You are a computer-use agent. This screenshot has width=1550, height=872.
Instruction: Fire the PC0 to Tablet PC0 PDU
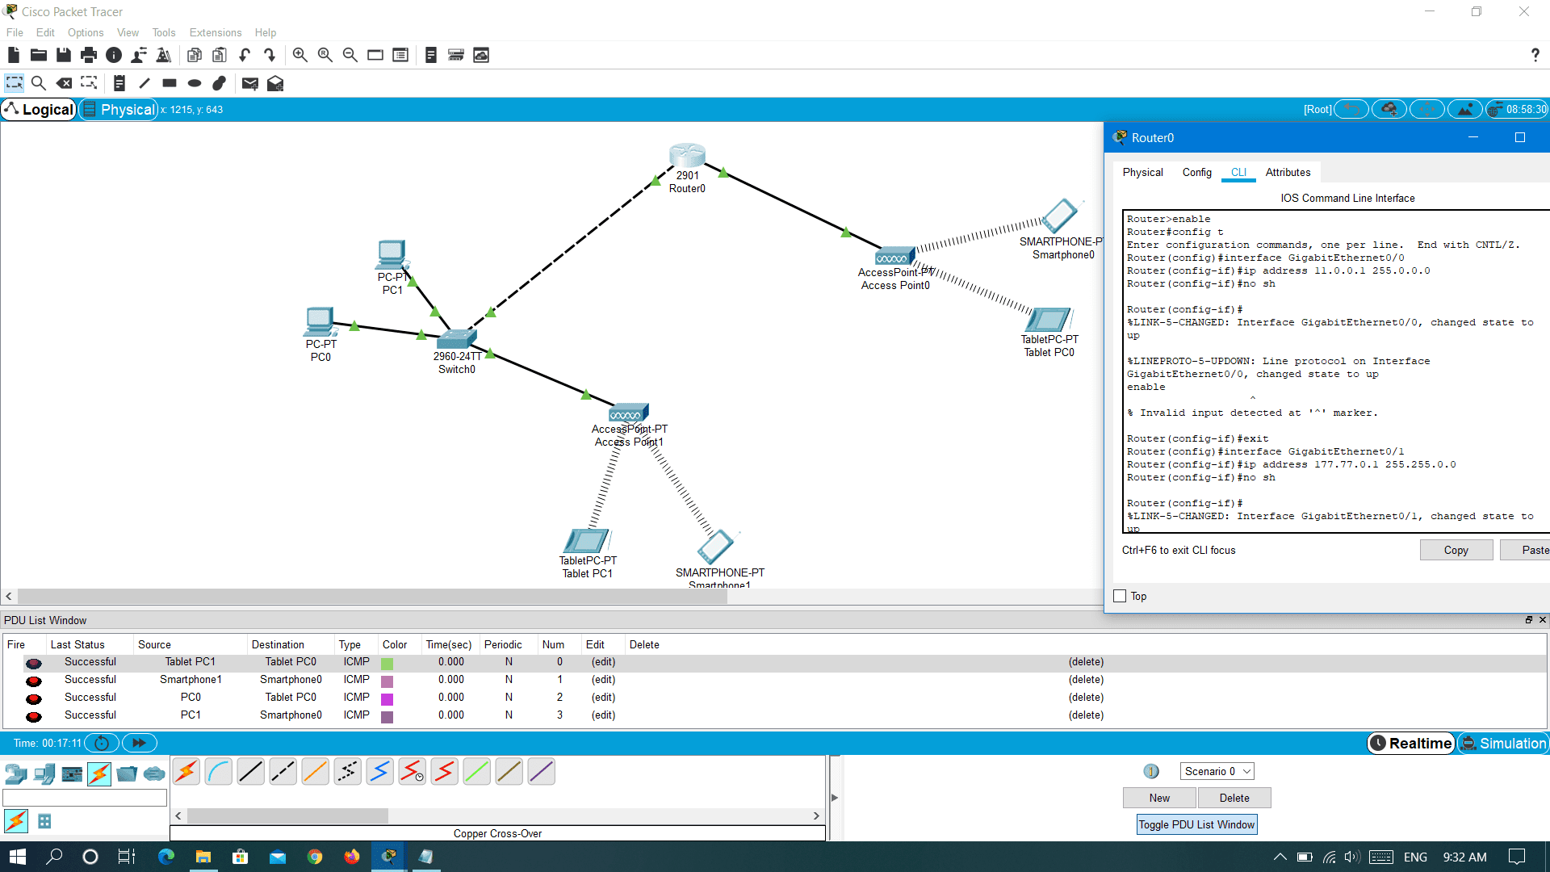(x=33, y=698)
